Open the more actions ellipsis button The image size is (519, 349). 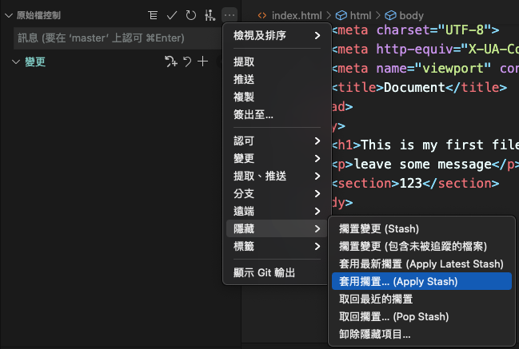[x=230, y=15]
